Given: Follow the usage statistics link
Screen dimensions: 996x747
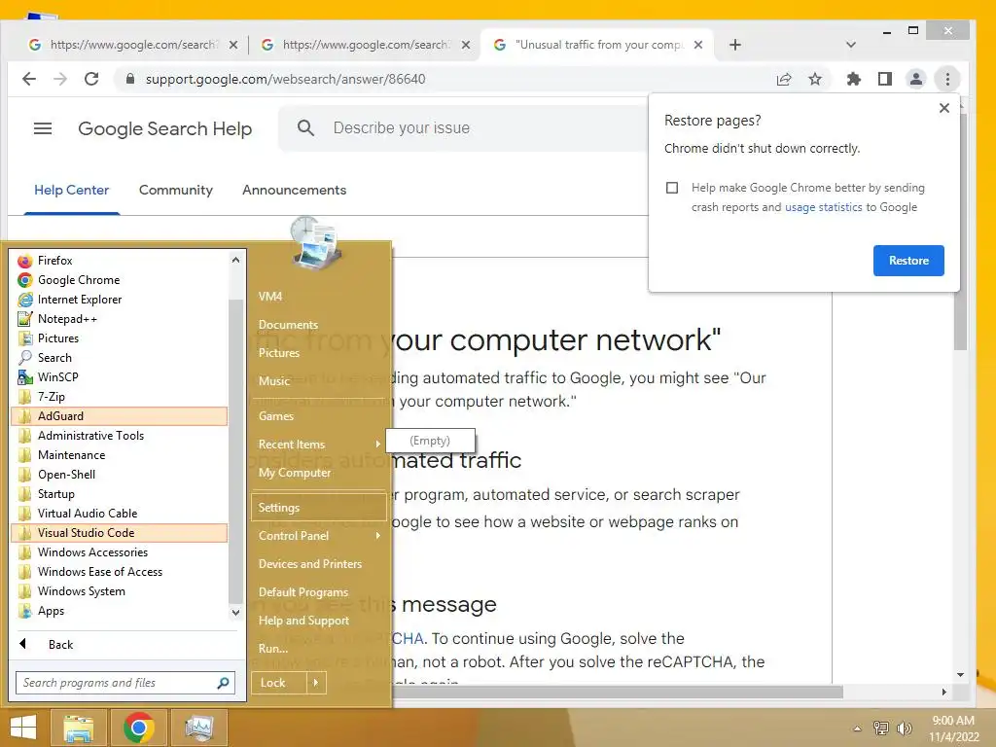Looking at the screenshot, I should (824, 207).
